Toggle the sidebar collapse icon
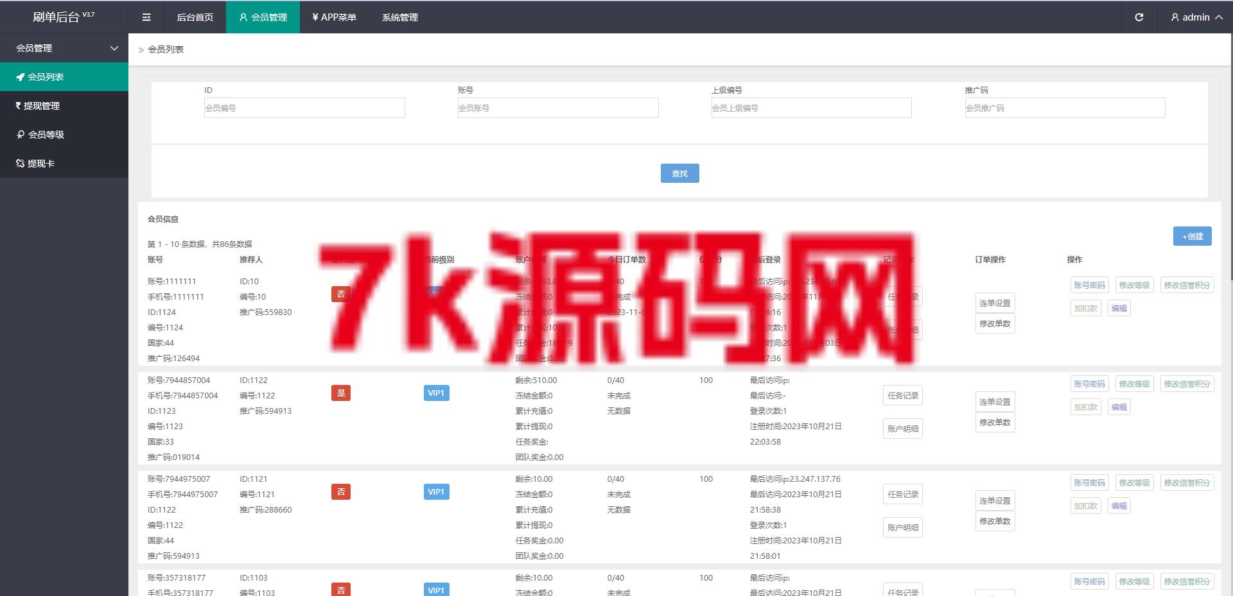Screen dimensions: 1233x596 click(x=146, y=17)
